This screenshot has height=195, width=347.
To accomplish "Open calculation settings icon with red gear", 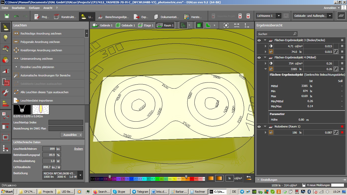I will [248, 16].
